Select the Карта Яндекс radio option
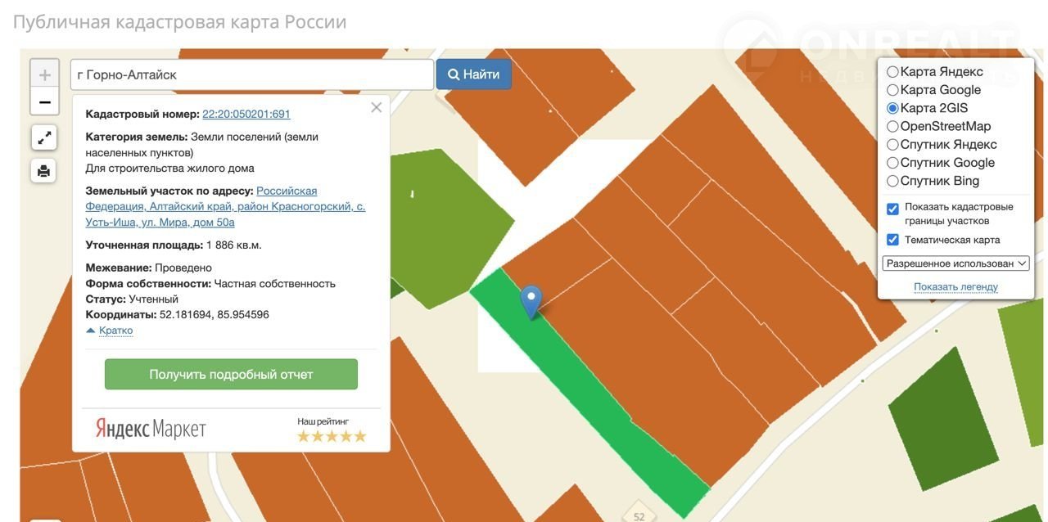Image resolution: width=1048 pixels, height=522 pixels. pyautogui.click(x=892, y=72)
